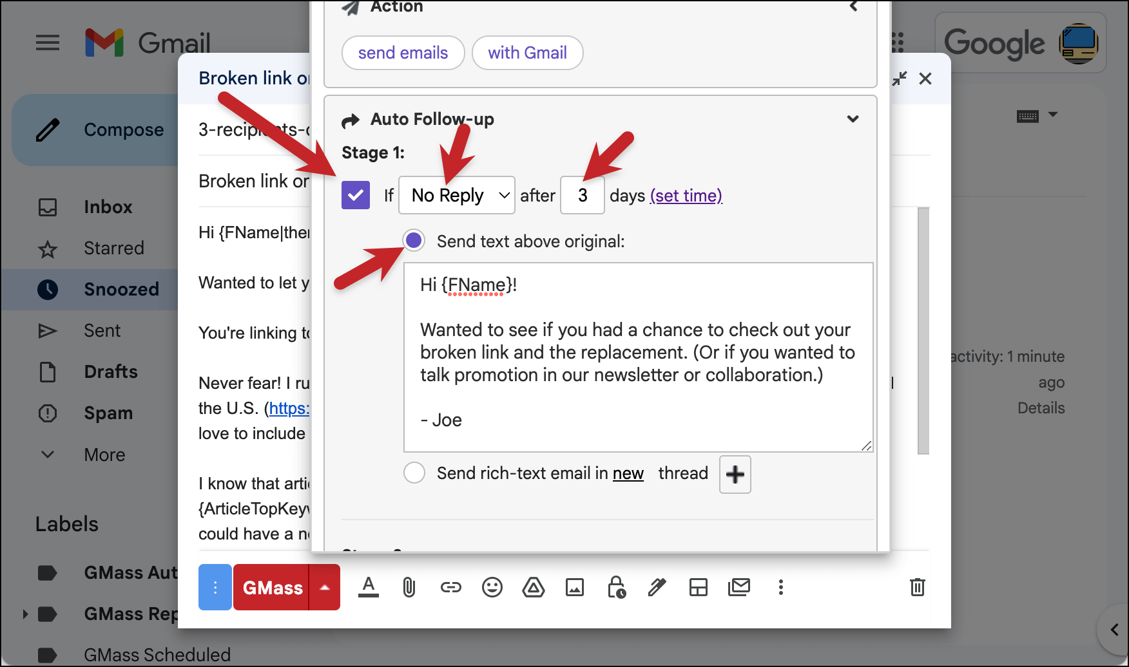The width and height of the screenshot is (1129, 667).
Task: Open more compose options menu
Action: [781, 587]
